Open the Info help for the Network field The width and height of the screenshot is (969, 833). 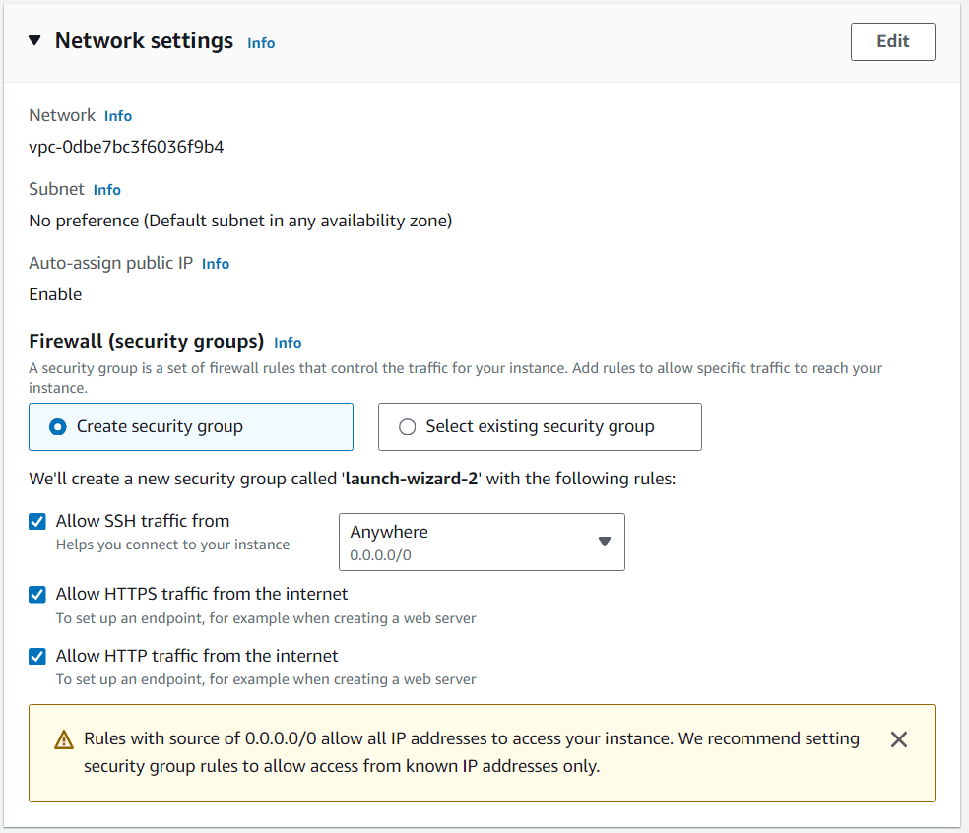[x=117, y=115]
